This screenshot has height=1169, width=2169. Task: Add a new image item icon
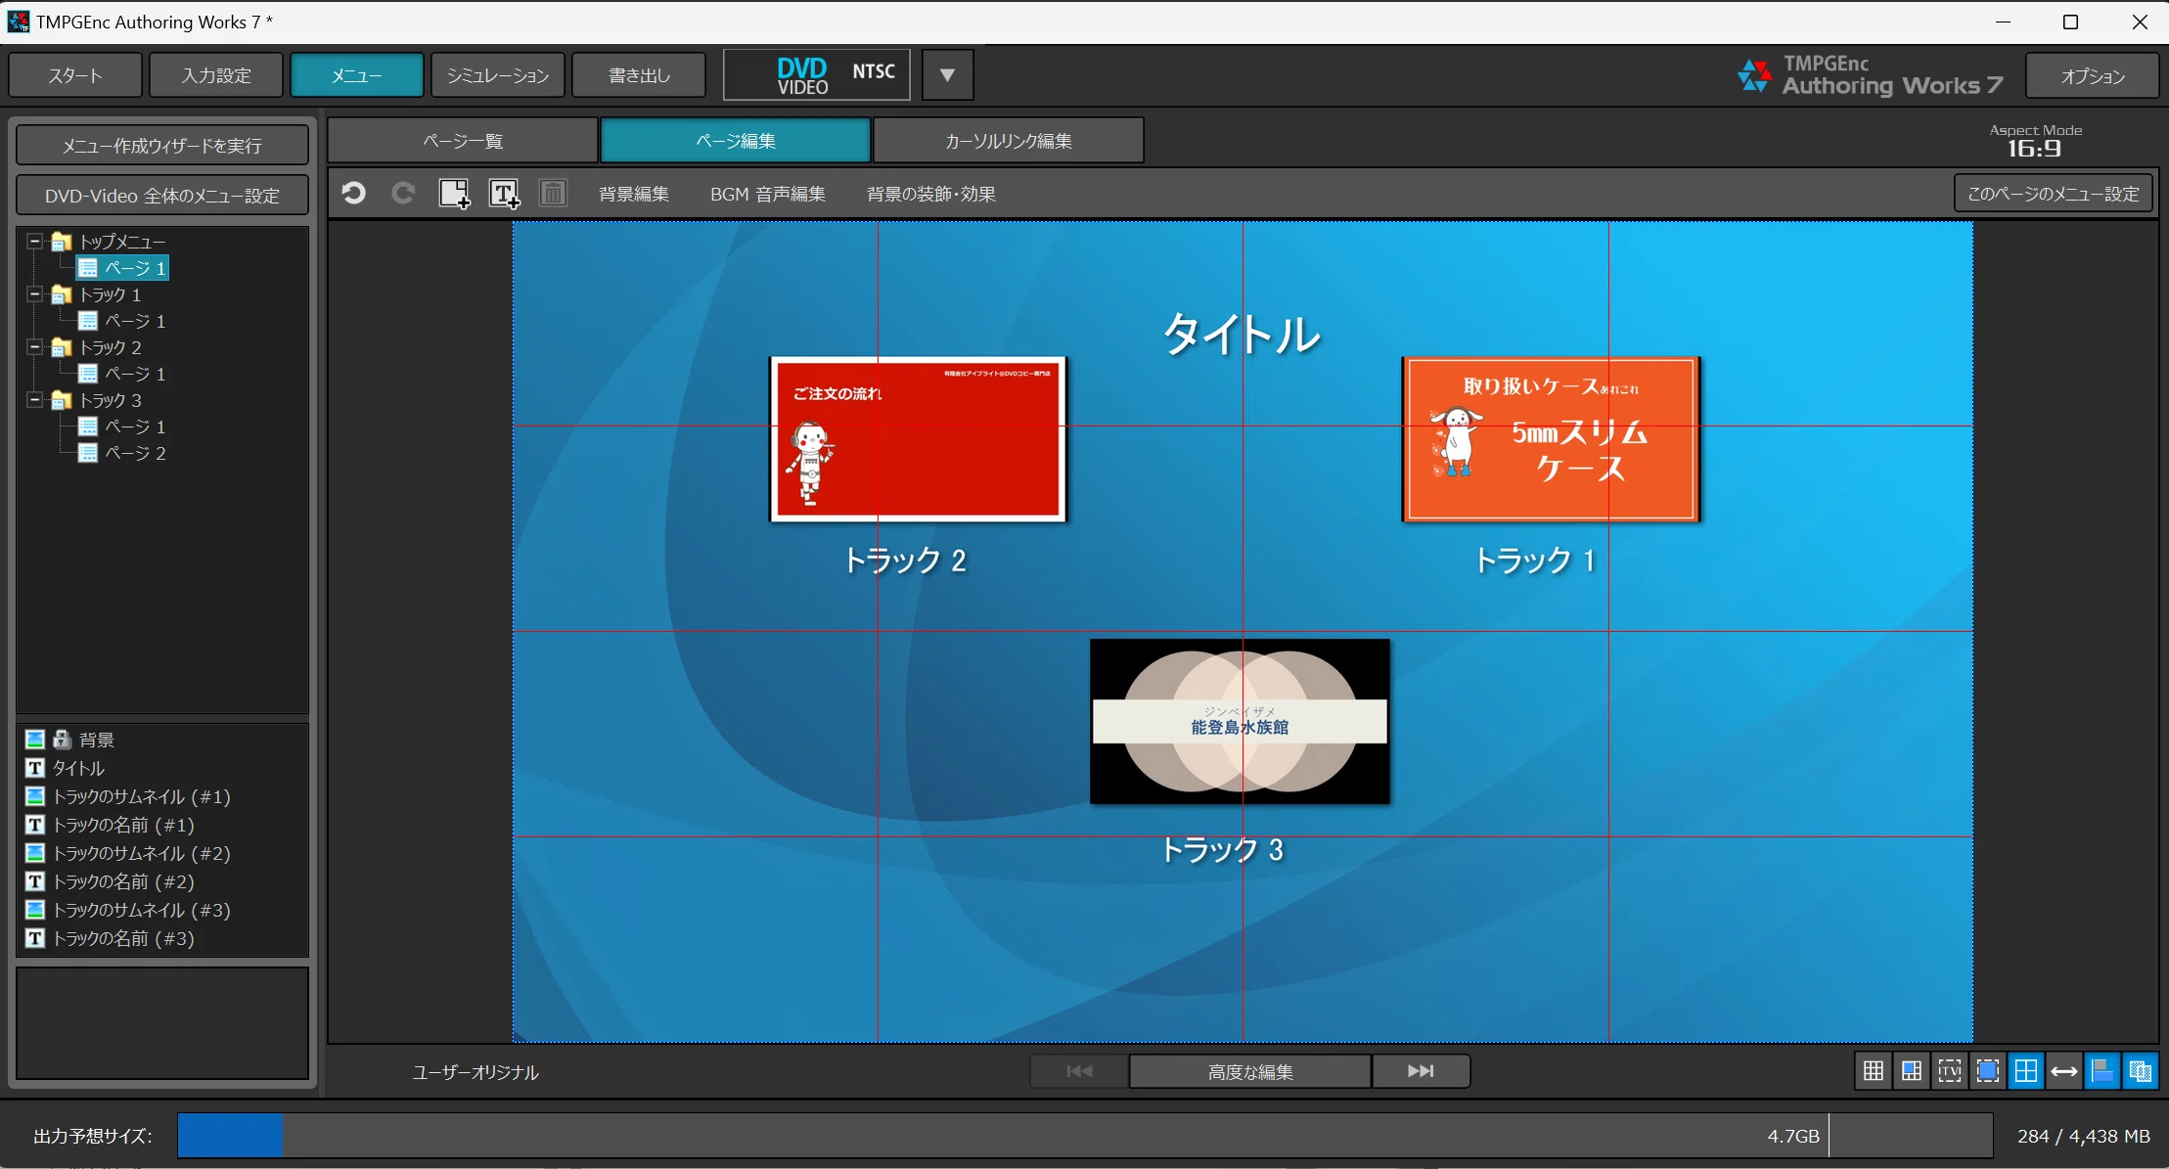[454, 194]
